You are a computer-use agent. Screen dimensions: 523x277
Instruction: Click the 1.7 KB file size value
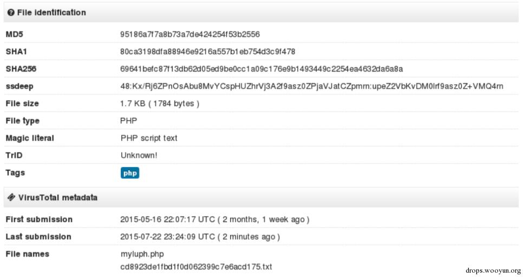point(160,104)
